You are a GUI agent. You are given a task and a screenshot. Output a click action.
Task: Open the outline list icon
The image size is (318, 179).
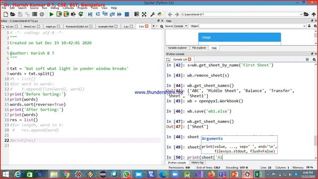[35, 14]
